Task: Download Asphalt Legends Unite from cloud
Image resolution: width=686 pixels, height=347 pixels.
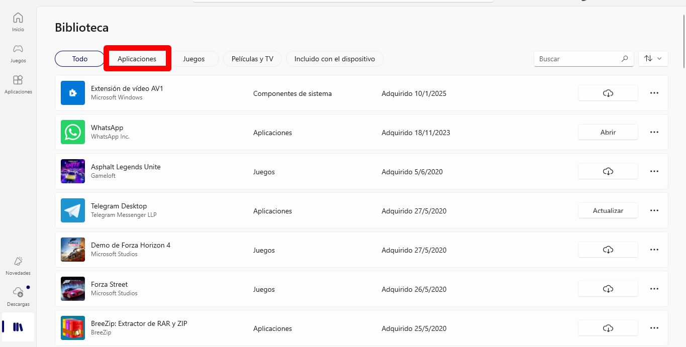Action: click(x=608, y=171)
